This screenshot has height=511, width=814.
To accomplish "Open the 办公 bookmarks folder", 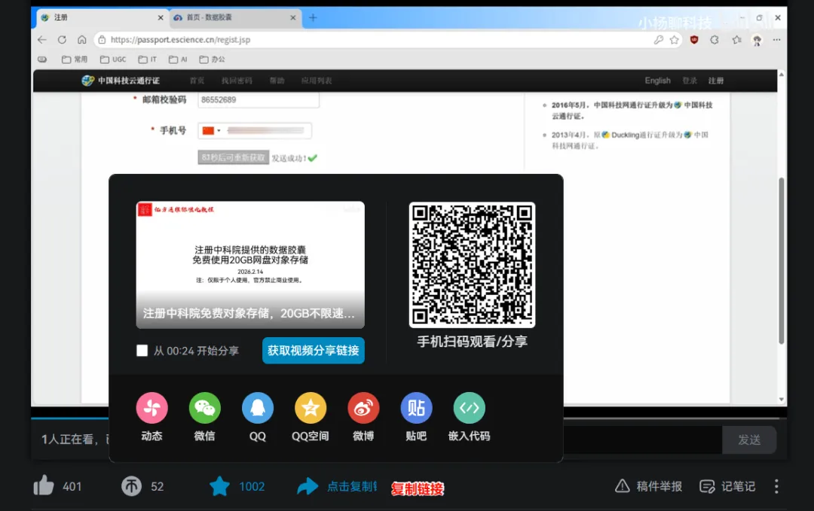I will tap(213, 59).
